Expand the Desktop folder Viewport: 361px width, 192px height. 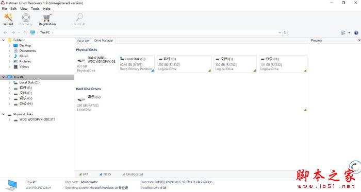point(9,45)
